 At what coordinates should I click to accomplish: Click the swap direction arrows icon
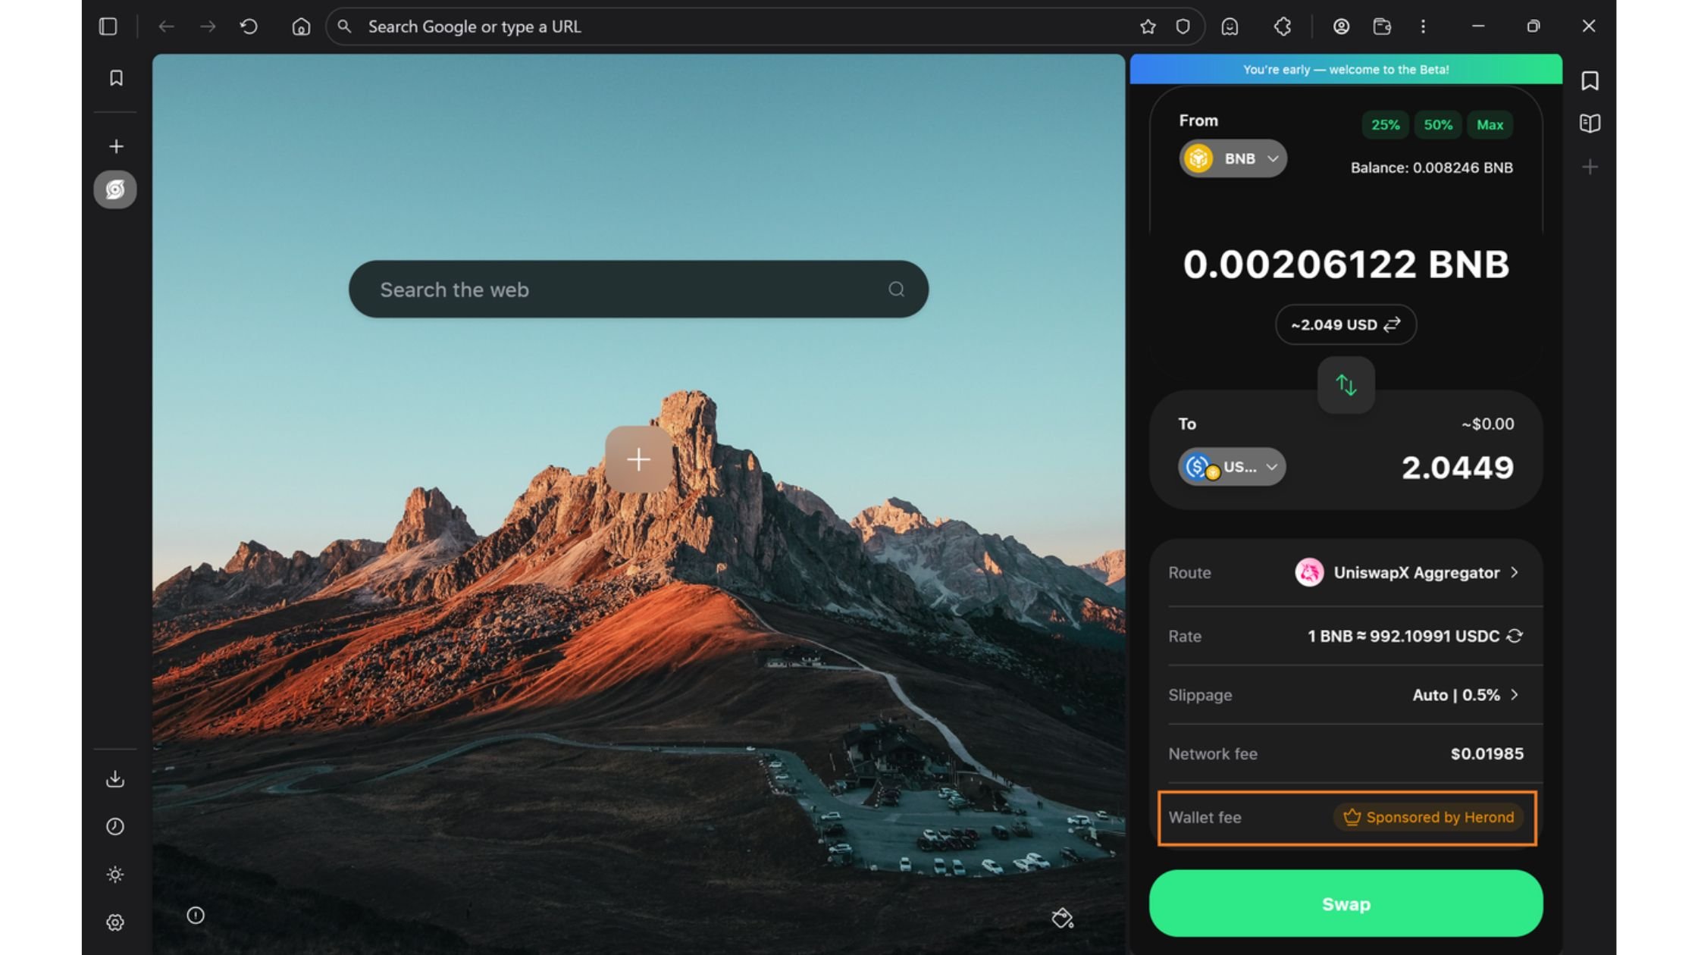pyautogui.click(x=1346, y=385)
